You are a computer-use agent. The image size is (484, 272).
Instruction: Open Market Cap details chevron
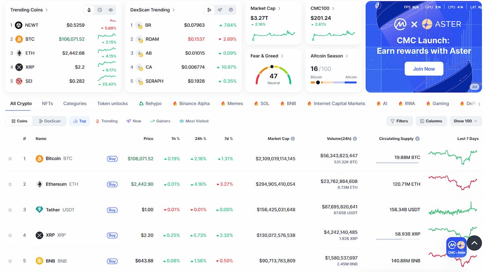(280, 8)
